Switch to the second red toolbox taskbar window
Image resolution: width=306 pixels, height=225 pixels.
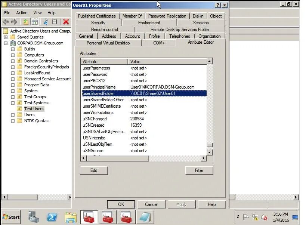108,217
